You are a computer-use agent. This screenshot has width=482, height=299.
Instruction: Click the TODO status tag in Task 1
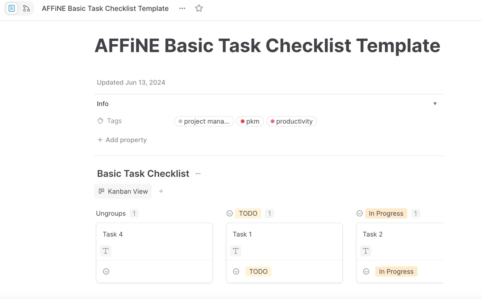tap(258, 271)
